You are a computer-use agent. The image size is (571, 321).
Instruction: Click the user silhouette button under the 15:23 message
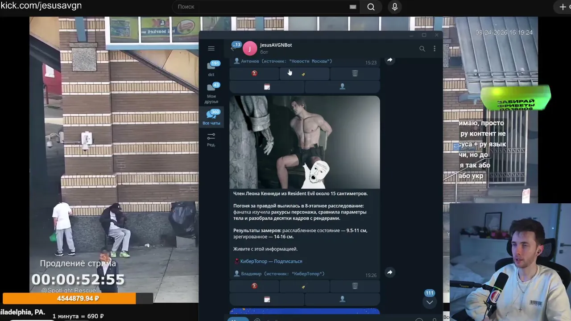coord(342,87)
